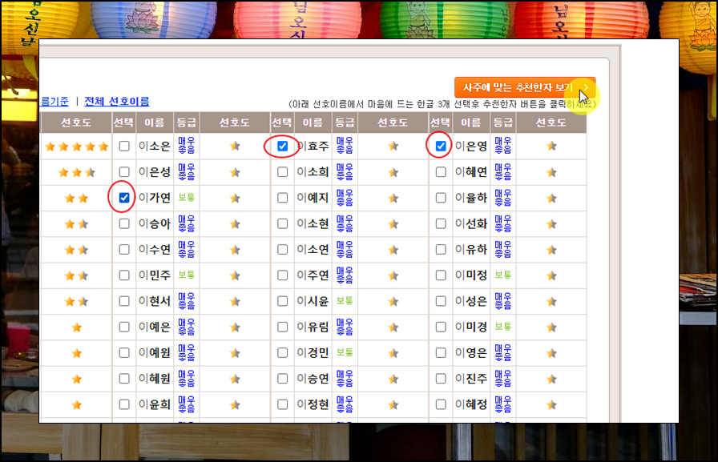Image resolution: width=718 pixels, height=462 pixels.
Task: Click the star icon right of 이소은's grade
Action: (235, 147)
